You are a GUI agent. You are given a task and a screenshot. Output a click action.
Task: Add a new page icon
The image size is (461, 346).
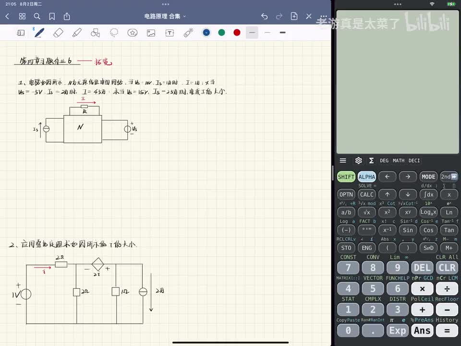pyautogui.click(x=294, y=16)
